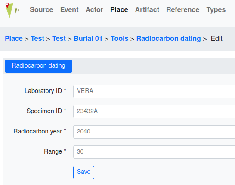Screen dimensions: 235x185
Task: Open the Place menu
Action: 119,10
